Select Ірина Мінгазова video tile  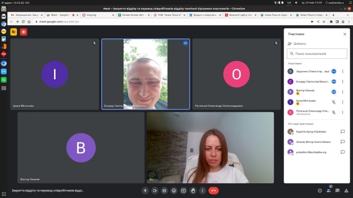[55, 74]
